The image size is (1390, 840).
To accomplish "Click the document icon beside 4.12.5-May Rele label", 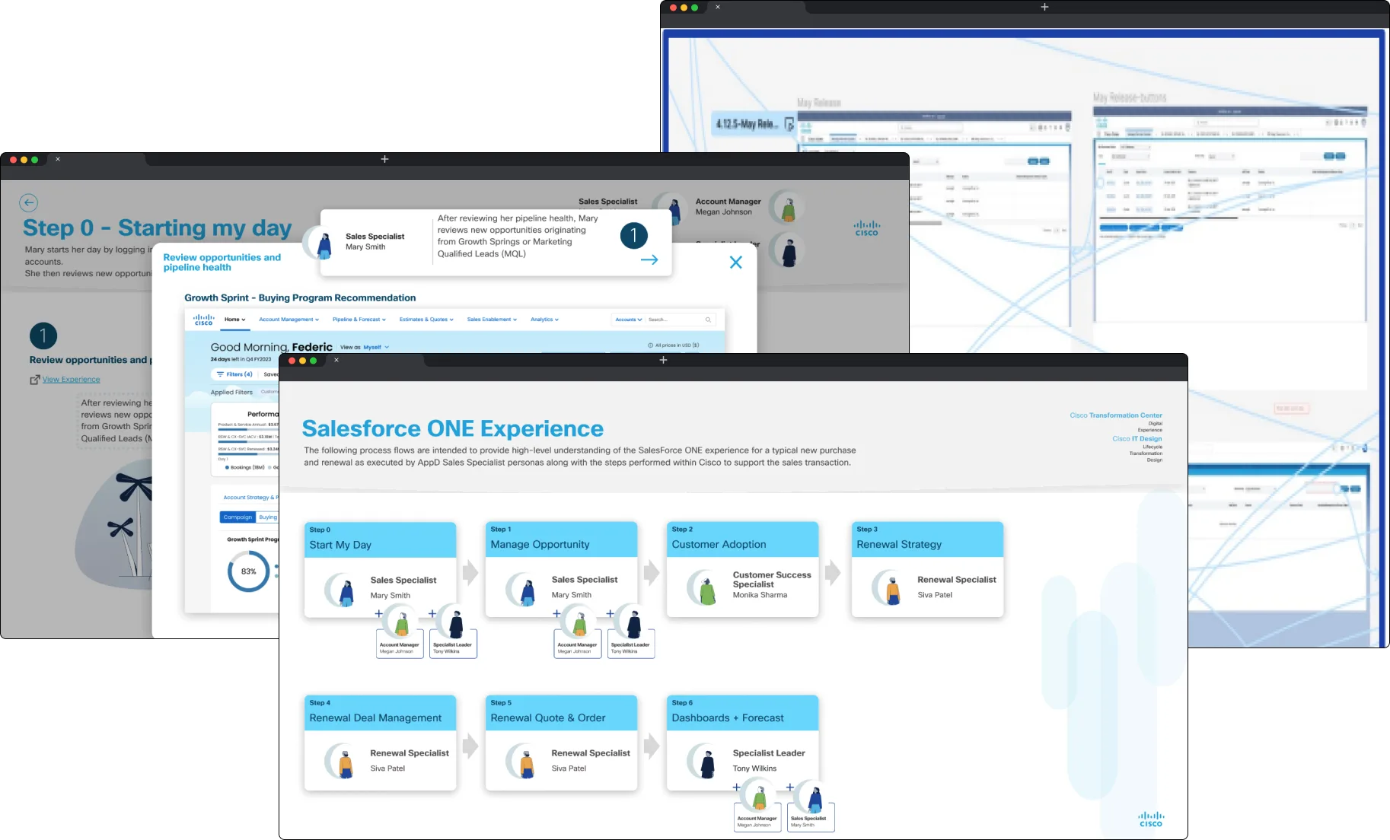I will (x=789, y=124).
